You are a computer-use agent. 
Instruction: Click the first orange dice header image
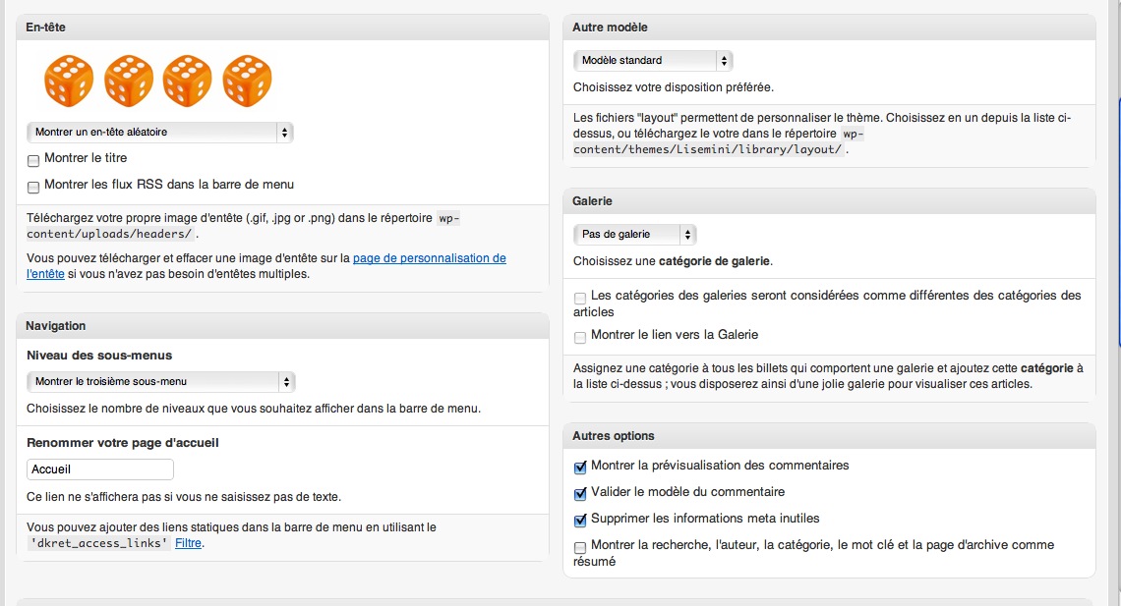pos(69,81)
